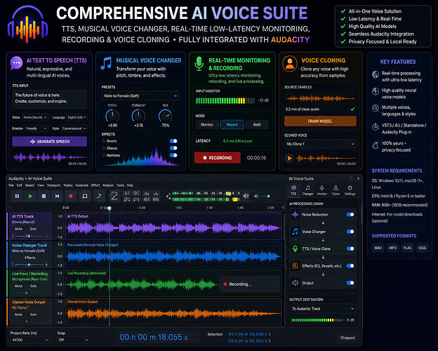
Task: Disable Noise Reduction in processing chain
Action: pos(350,214)
